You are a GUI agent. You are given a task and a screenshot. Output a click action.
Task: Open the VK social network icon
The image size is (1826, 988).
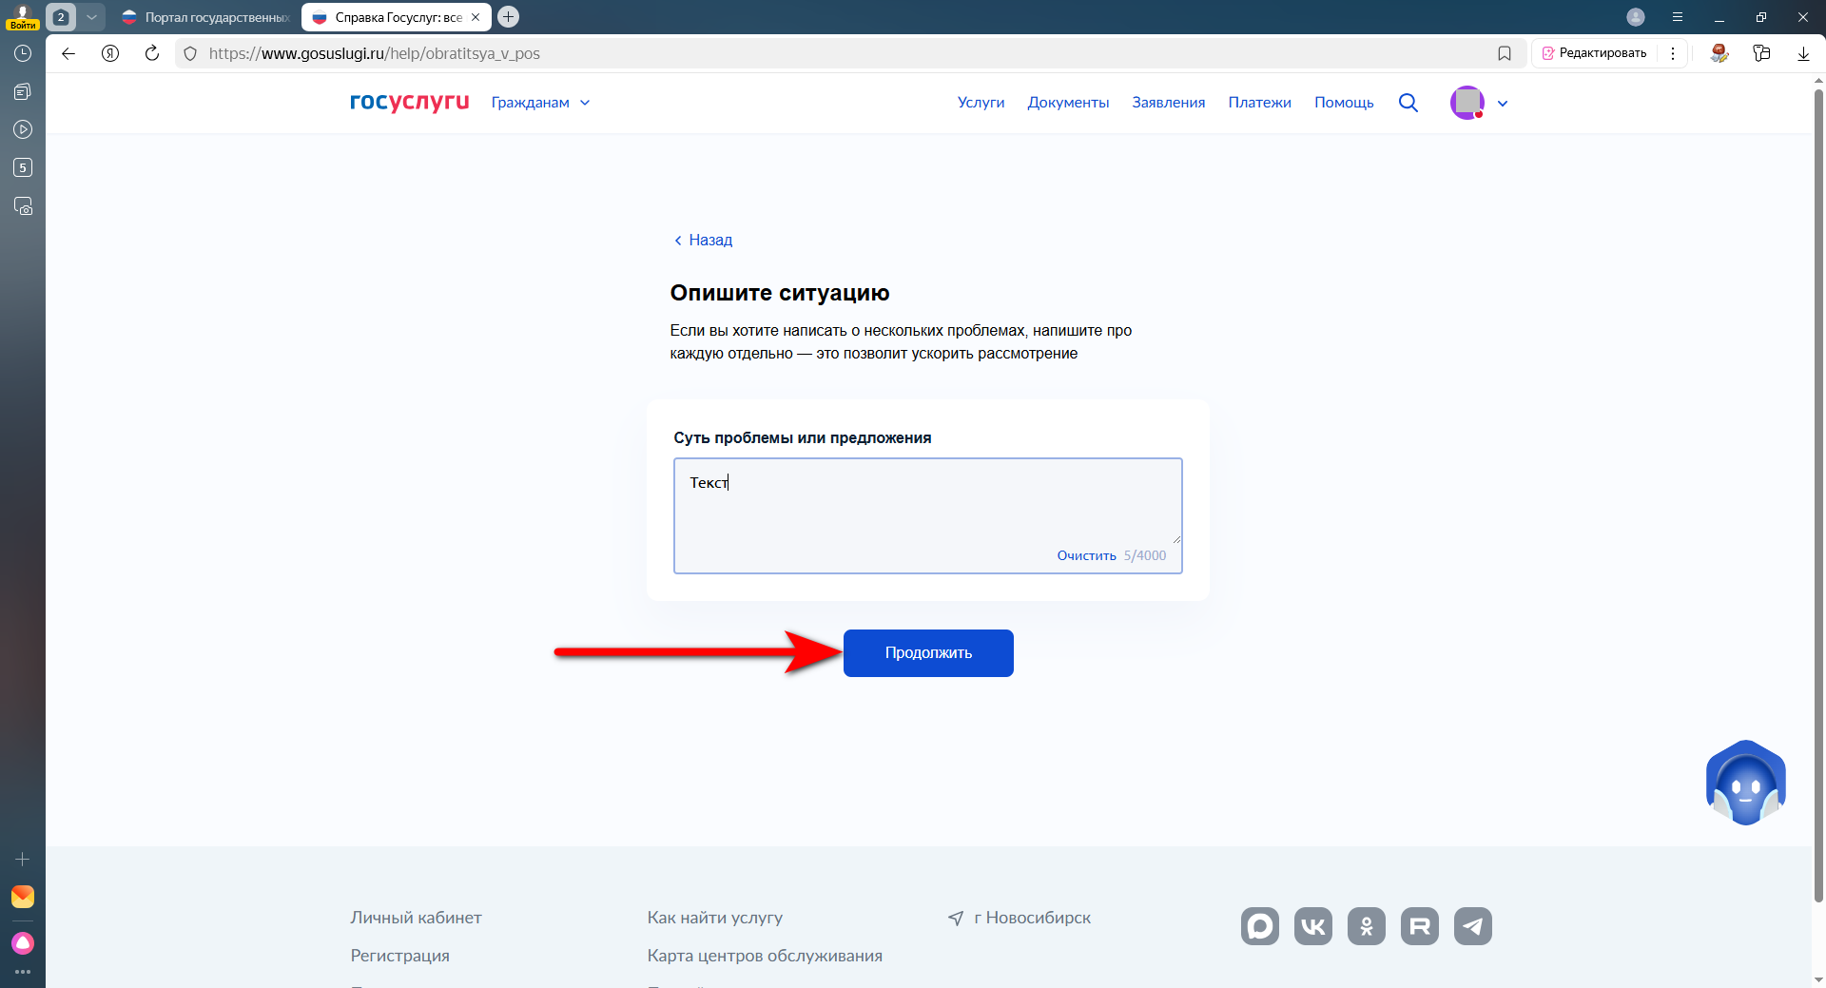pos(1312,926)
